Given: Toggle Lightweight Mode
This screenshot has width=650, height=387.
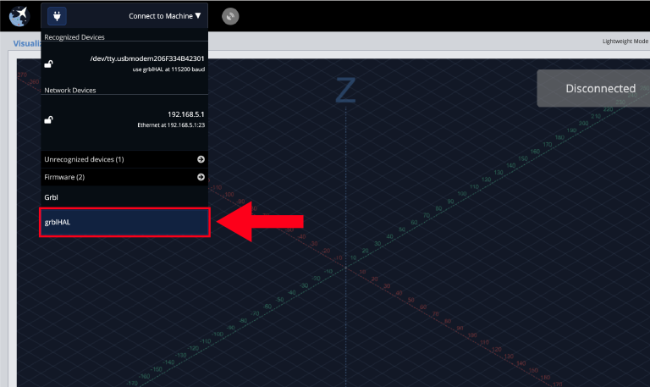Looking at the screenshot, I should click(625, 41).
